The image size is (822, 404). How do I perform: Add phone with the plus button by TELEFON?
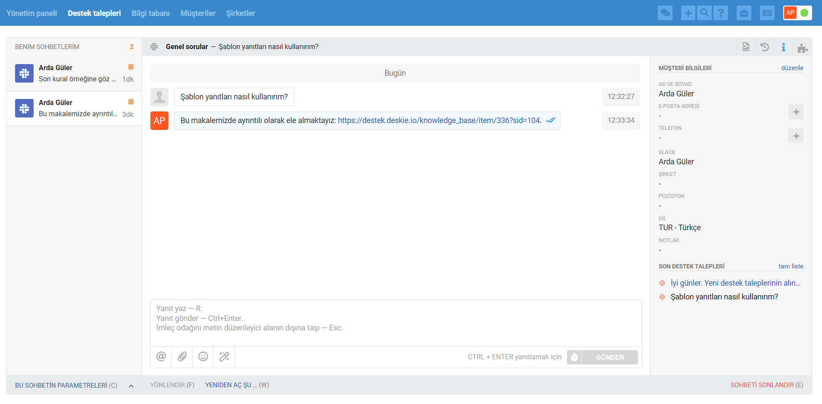click(796, 136)
